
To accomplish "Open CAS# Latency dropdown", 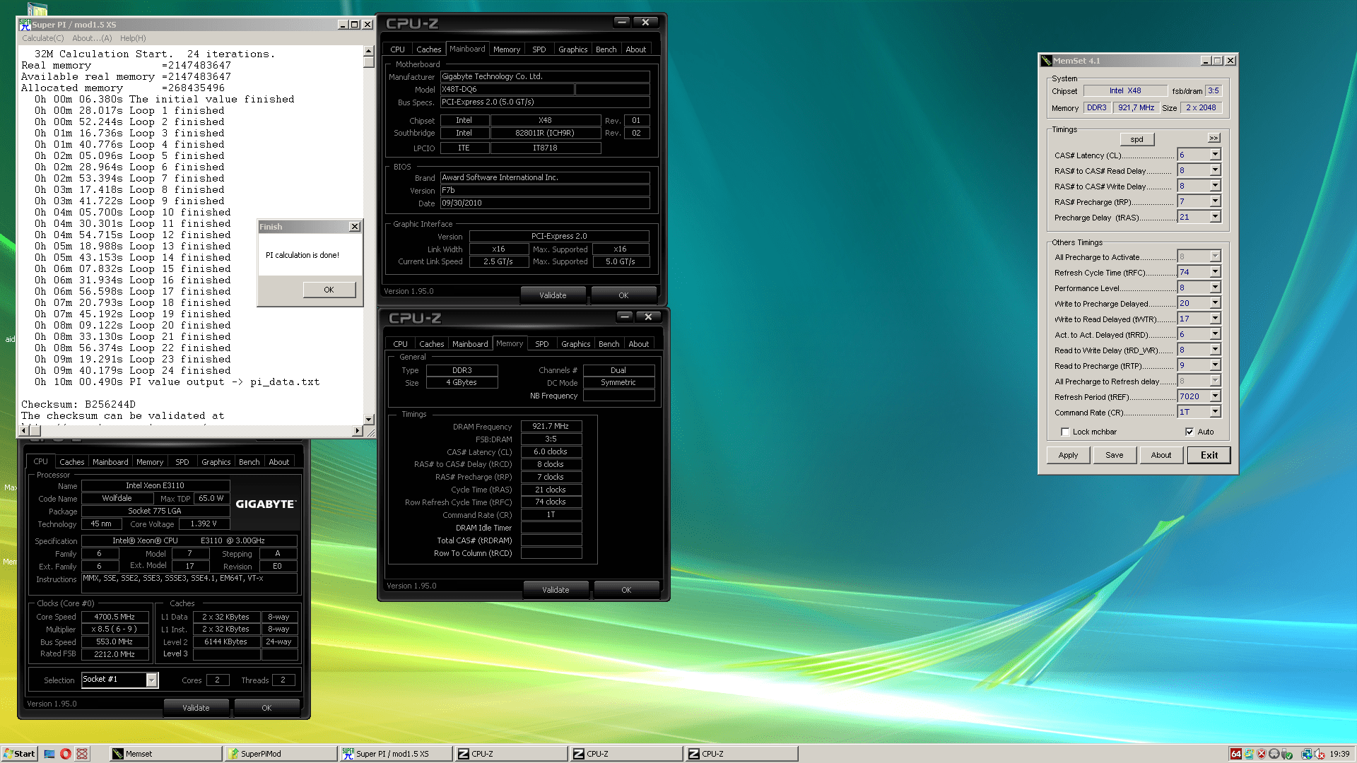I will 1215,155.
